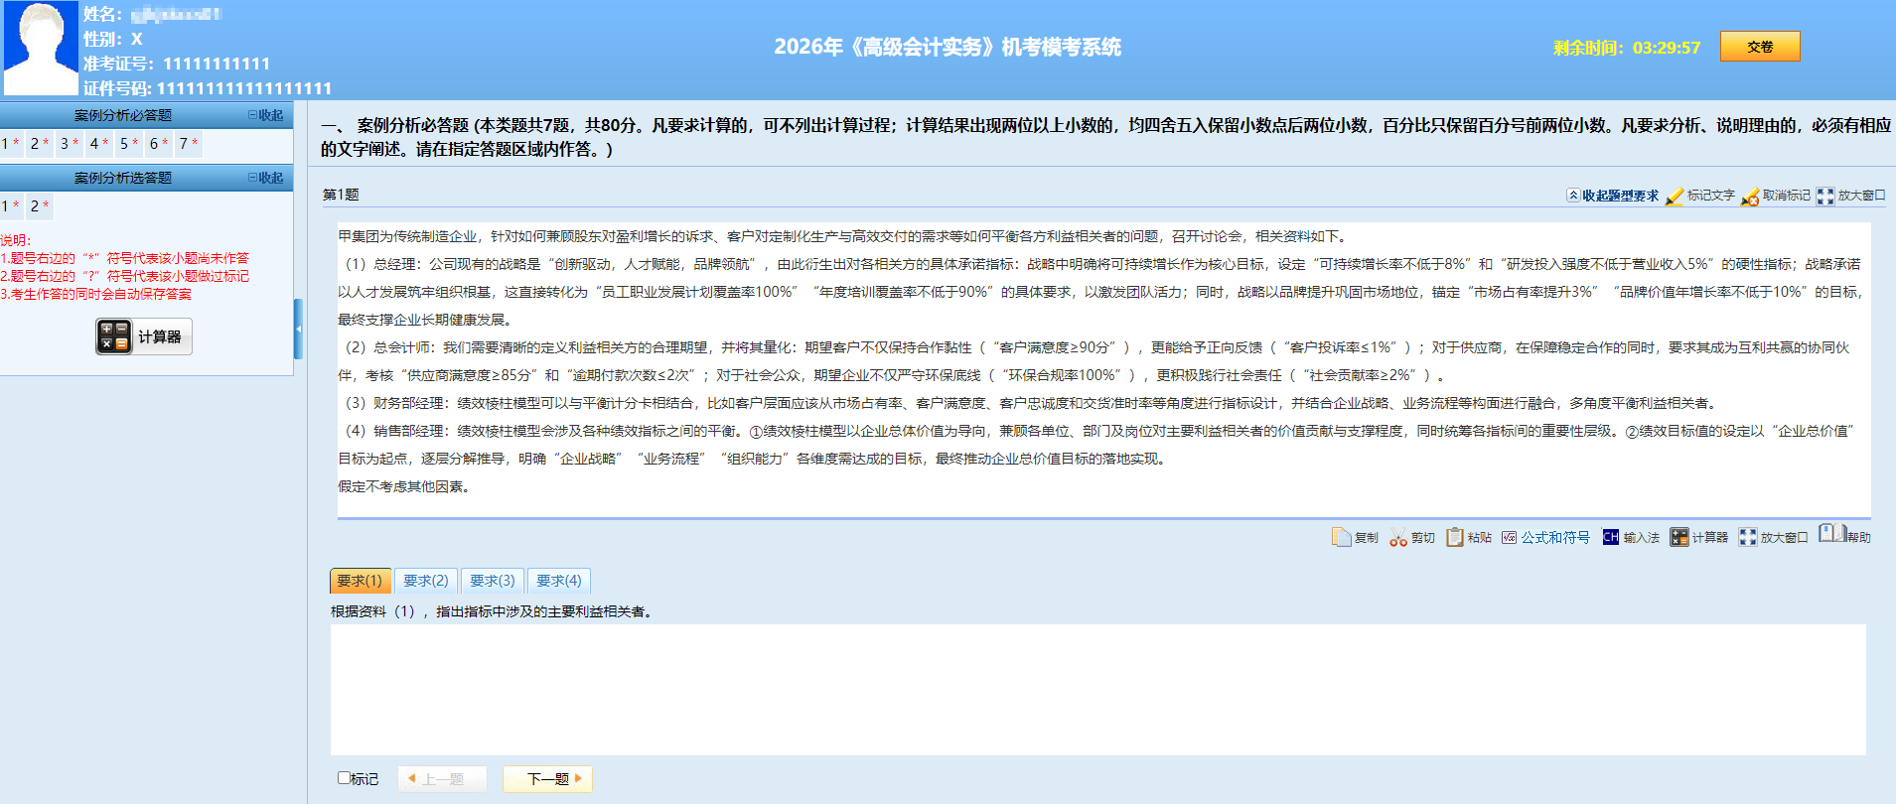Switch to the 要求(2) tab
The height and width of the screenshot is (804, 1896).
425,581
